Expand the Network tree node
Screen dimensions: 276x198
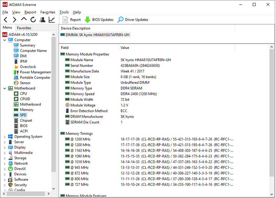click(x=5, y=164)
